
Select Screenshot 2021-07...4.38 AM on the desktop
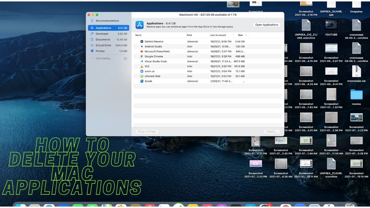tap(281, 168)
